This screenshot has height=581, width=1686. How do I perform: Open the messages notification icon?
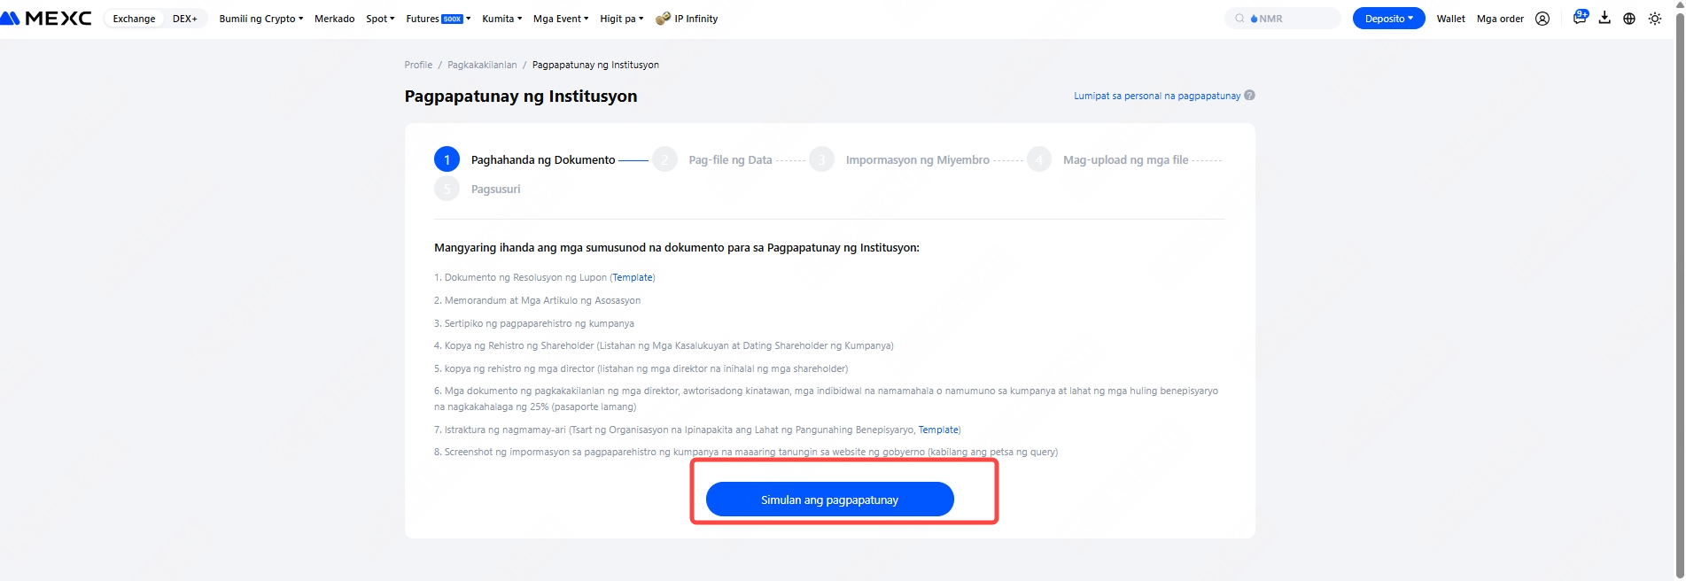coord(1580,18)
